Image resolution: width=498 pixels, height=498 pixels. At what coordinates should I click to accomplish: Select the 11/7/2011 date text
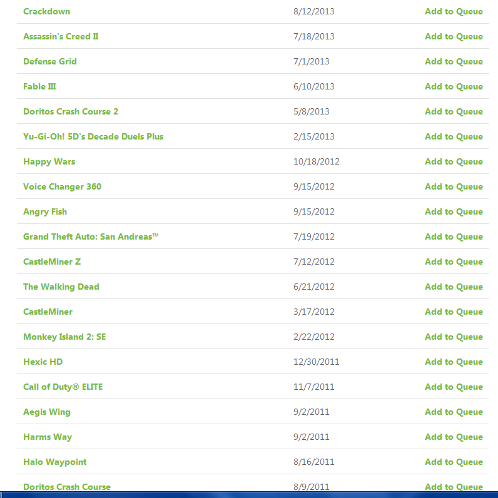pos(314,387)
